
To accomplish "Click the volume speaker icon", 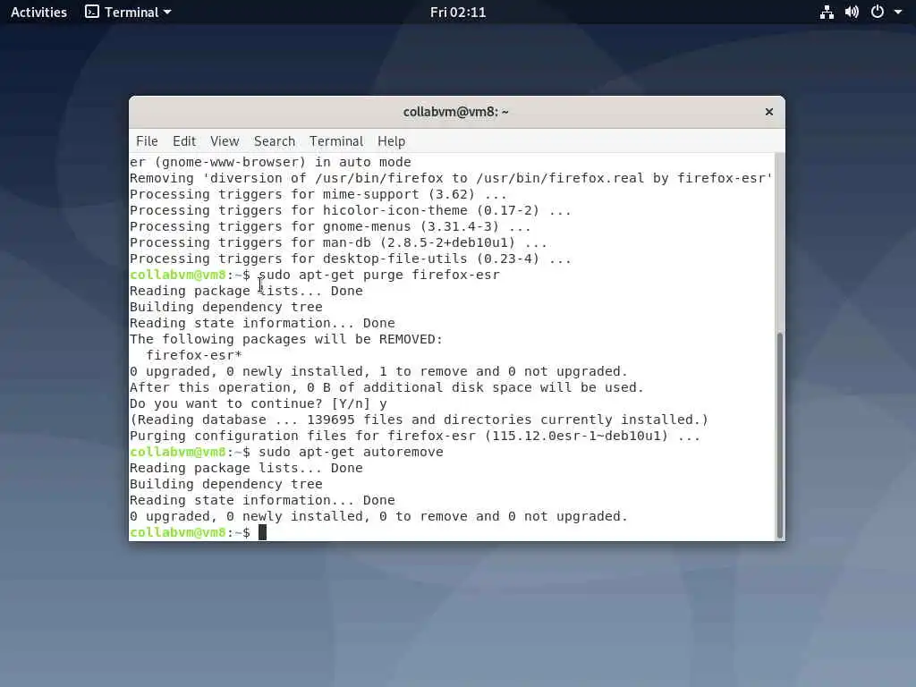I will point(852,12).
